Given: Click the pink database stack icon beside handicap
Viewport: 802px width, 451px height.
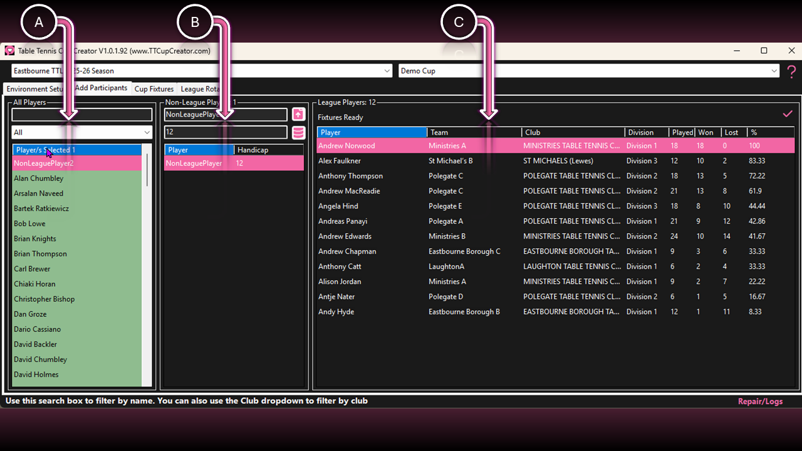Looking at the screenshot, I should coord(298,132).
